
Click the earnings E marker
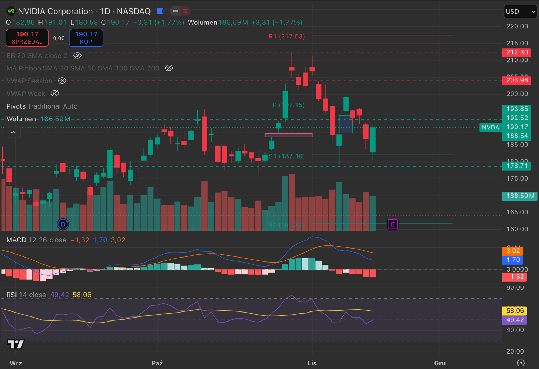tap(393, 224)
